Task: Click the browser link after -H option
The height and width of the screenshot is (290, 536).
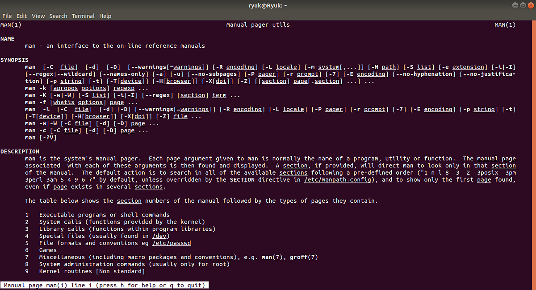Action: click(x=179, y=81)
